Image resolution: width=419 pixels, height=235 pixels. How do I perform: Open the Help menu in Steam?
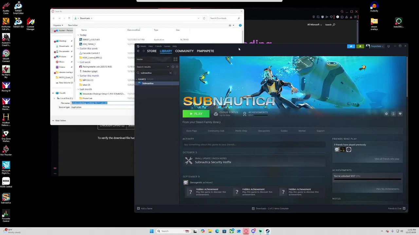click(x=174, y=46)
